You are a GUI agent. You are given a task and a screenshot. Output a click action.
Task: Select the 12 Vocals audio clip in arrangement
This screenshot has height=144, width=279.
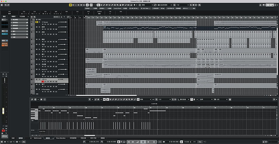(x=150, y=23)
